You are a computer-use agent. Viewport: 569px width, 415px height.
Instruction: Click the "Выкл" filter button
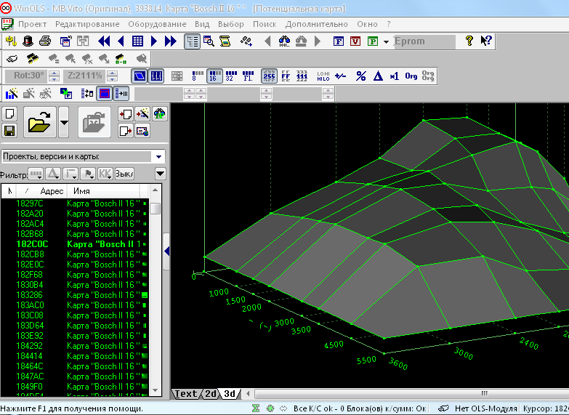click(x=124, y=174)
